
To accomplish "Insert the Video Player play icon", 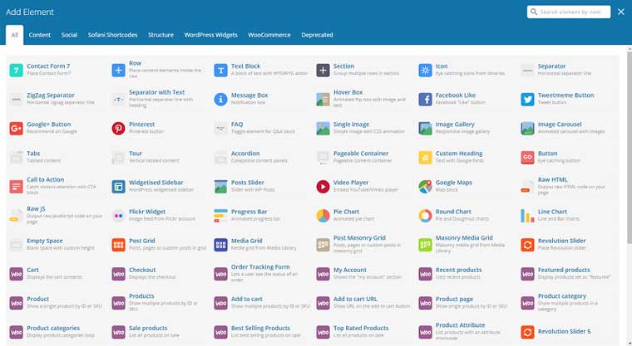I will pyautogui.click(x=323, y=187).
